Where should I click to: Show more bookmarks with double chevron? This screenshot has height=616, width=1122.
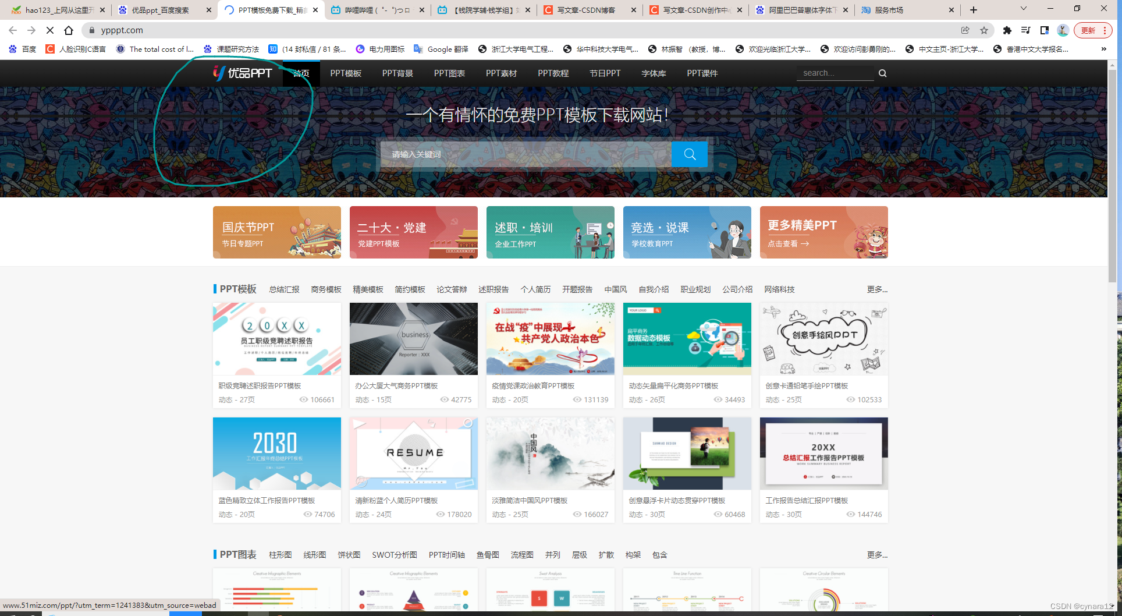tap(1103, 49)
